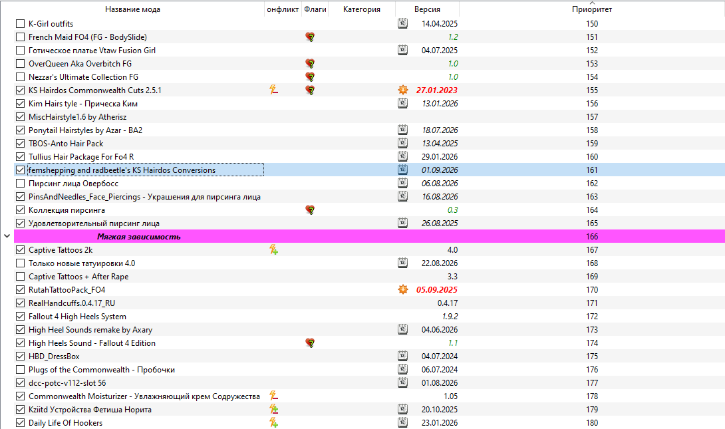Select the dcc-potc-v112-slot 56 mod name
Screen dimensions: 725x429
(x=67, y=383)
